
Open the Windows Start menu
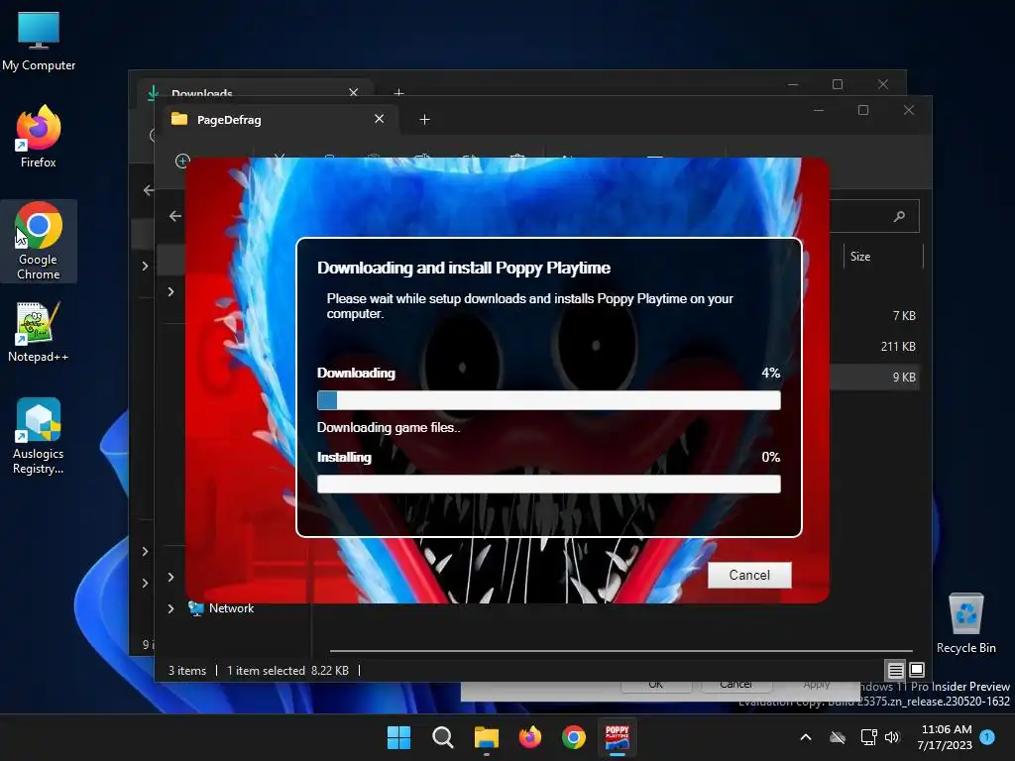[398, 737]
